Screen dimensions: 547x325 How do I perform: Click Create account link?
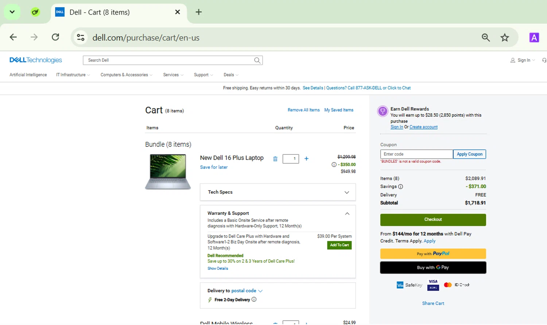click(423, 127)
